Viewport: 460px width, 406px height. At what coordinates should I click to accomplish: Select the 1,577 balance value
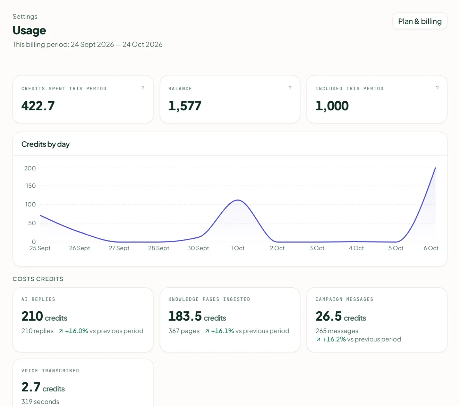point(185,106)
